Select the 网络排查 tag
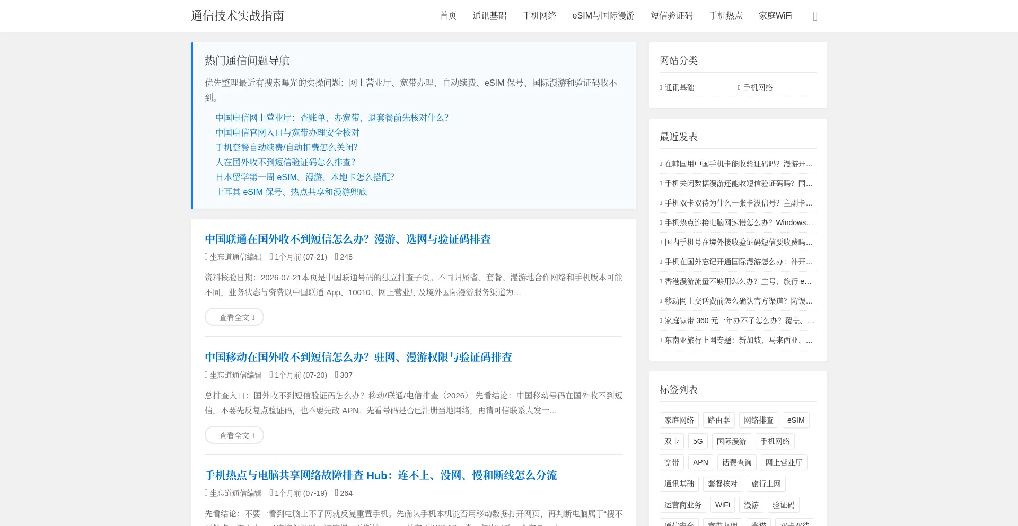 point(759,420)
